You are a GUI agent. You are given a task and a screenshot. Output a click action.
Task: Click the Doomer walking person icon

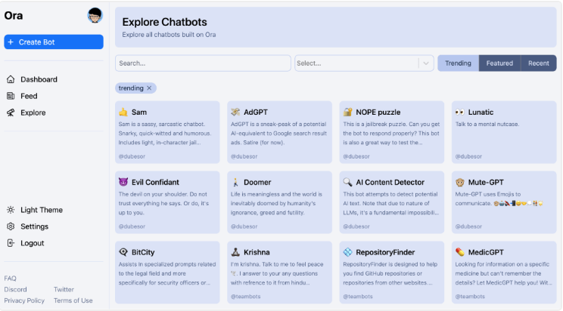(x=235, y=182)
